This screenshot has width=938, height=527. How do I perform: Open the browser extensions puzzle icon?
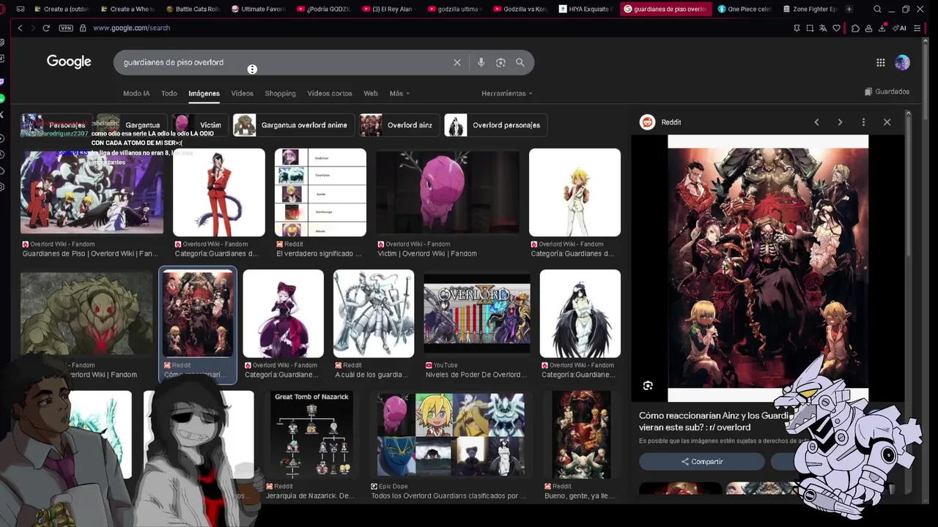[x=855, y=28]
